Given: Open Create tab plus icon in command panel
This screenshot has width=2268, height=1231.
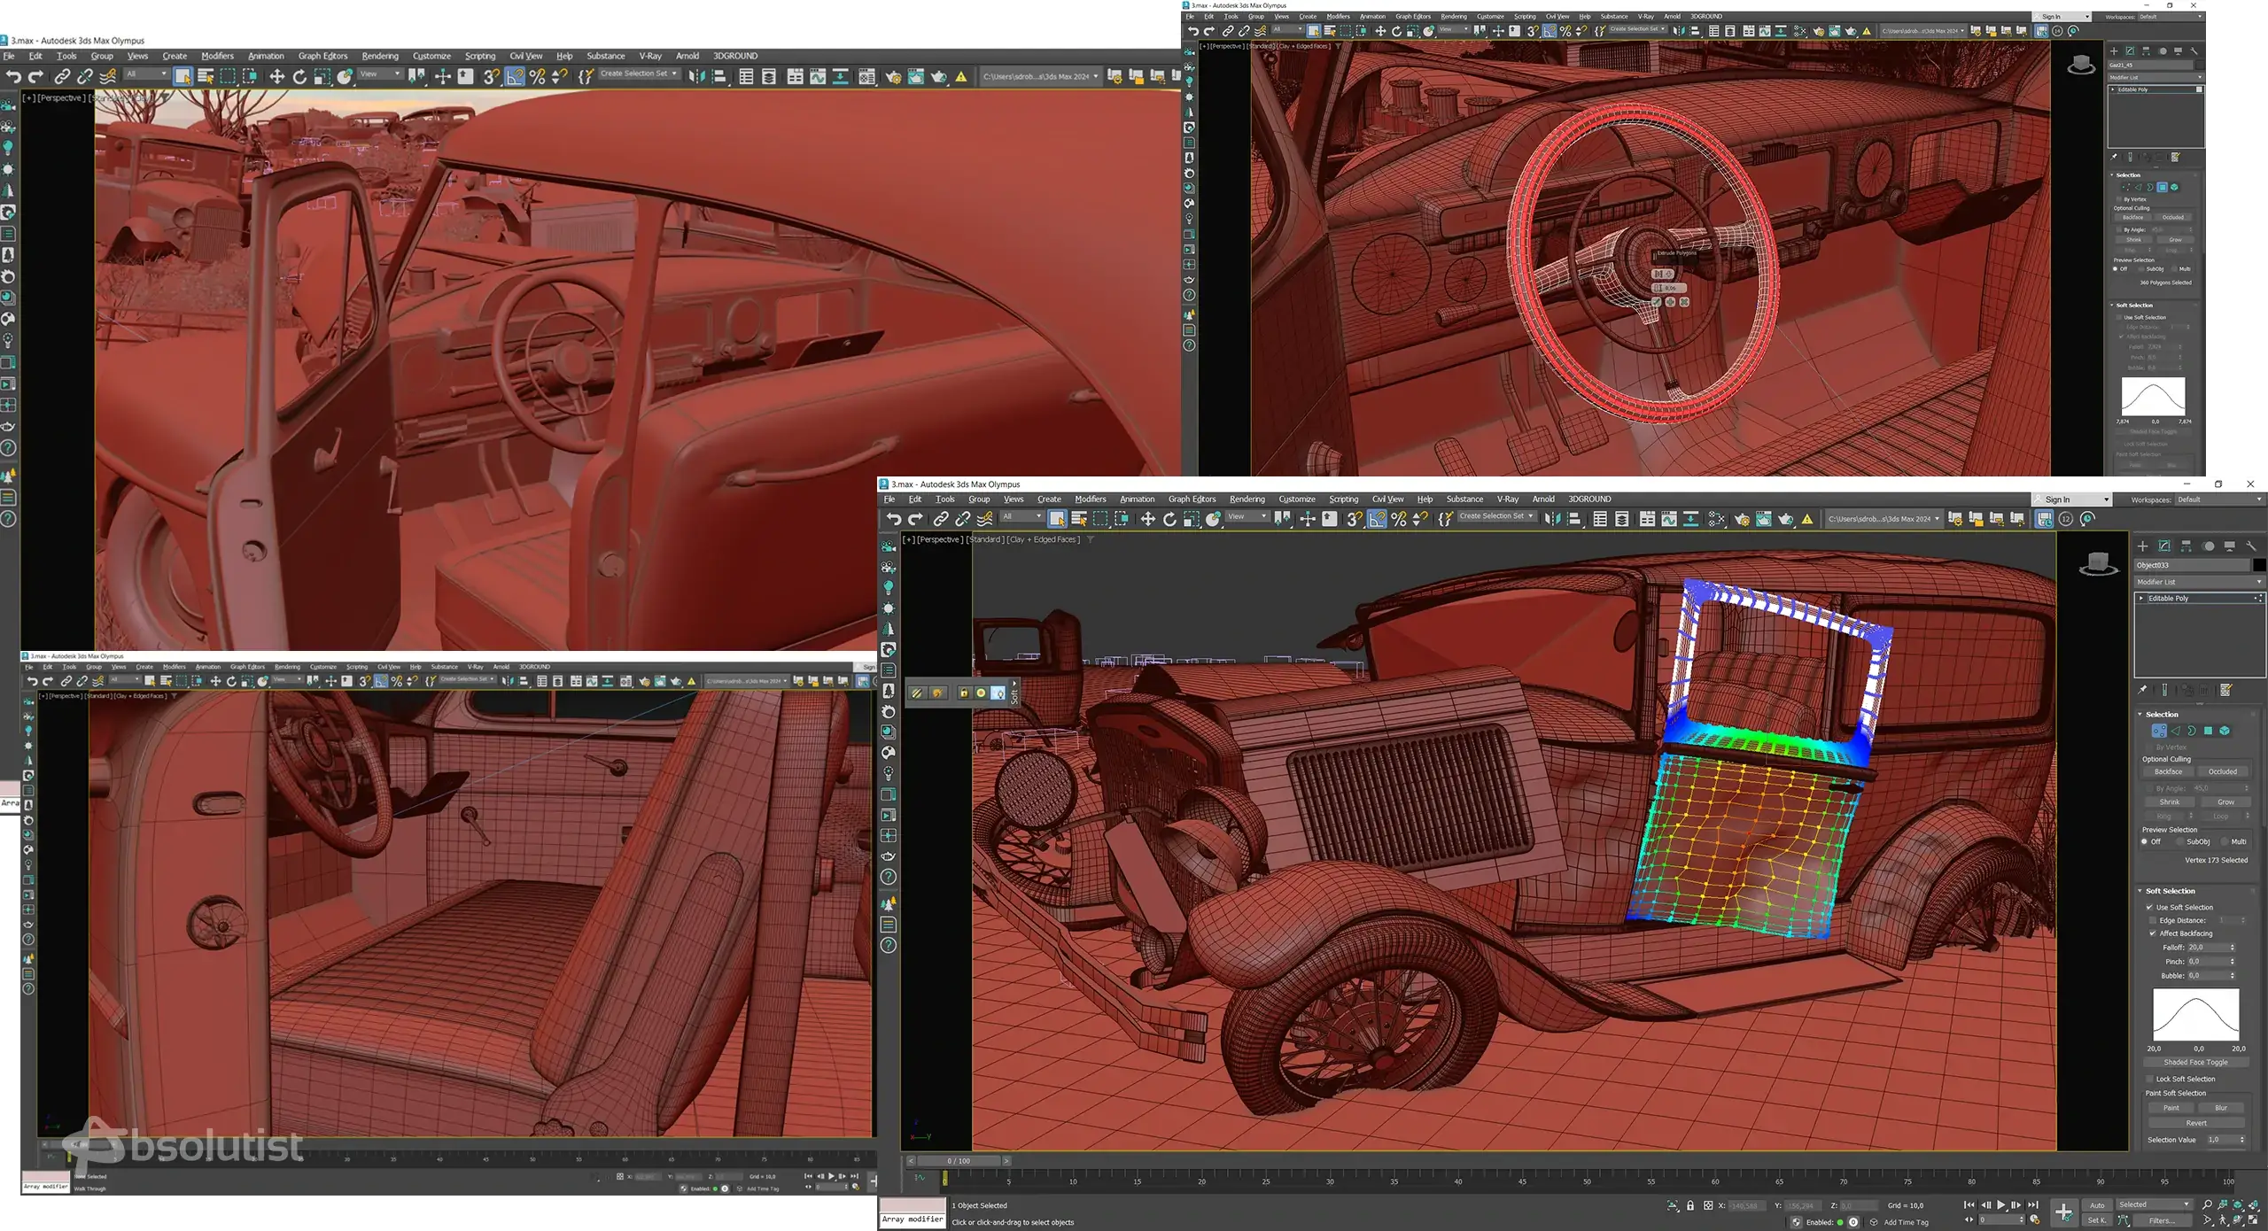Looking at the screenshot, I should point(2142,546).
